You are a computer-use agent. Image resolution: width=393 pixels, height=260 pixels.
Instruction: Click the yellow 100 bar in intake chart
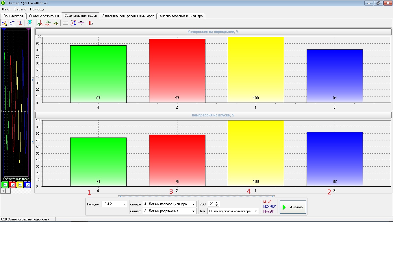[256, 153]
